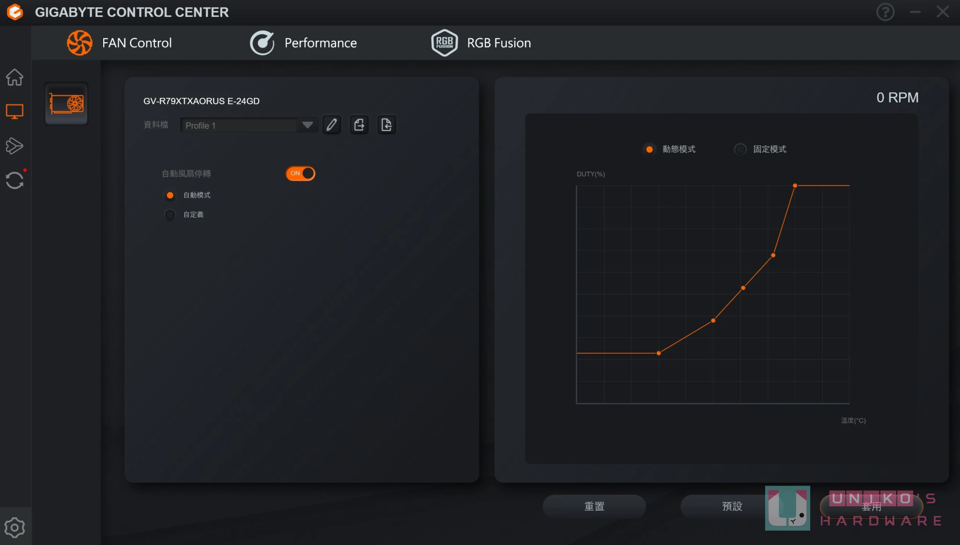Click the second-from-top curve point
The height and width of the screenshot is (545, 960).
coord(773,255)
